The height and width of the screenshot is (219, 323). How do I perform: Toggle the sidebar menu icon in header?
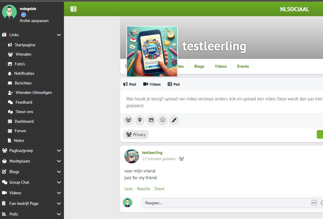tap(73, 9)
